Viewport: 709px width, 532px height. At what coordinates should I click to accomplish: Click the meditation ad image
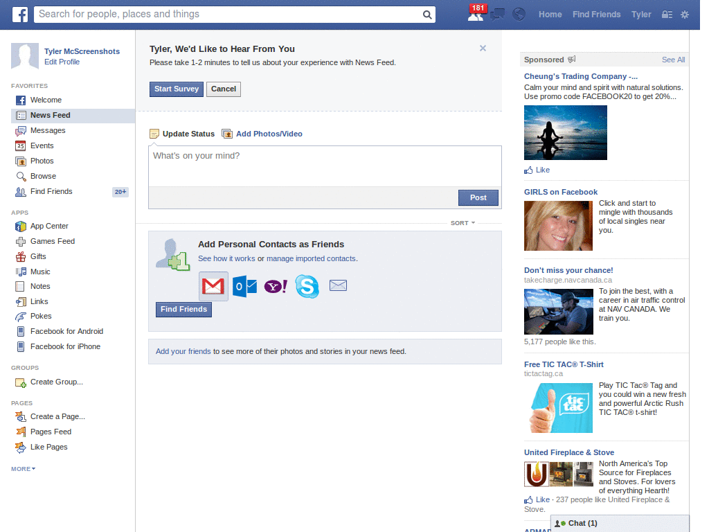coord(565,132)
